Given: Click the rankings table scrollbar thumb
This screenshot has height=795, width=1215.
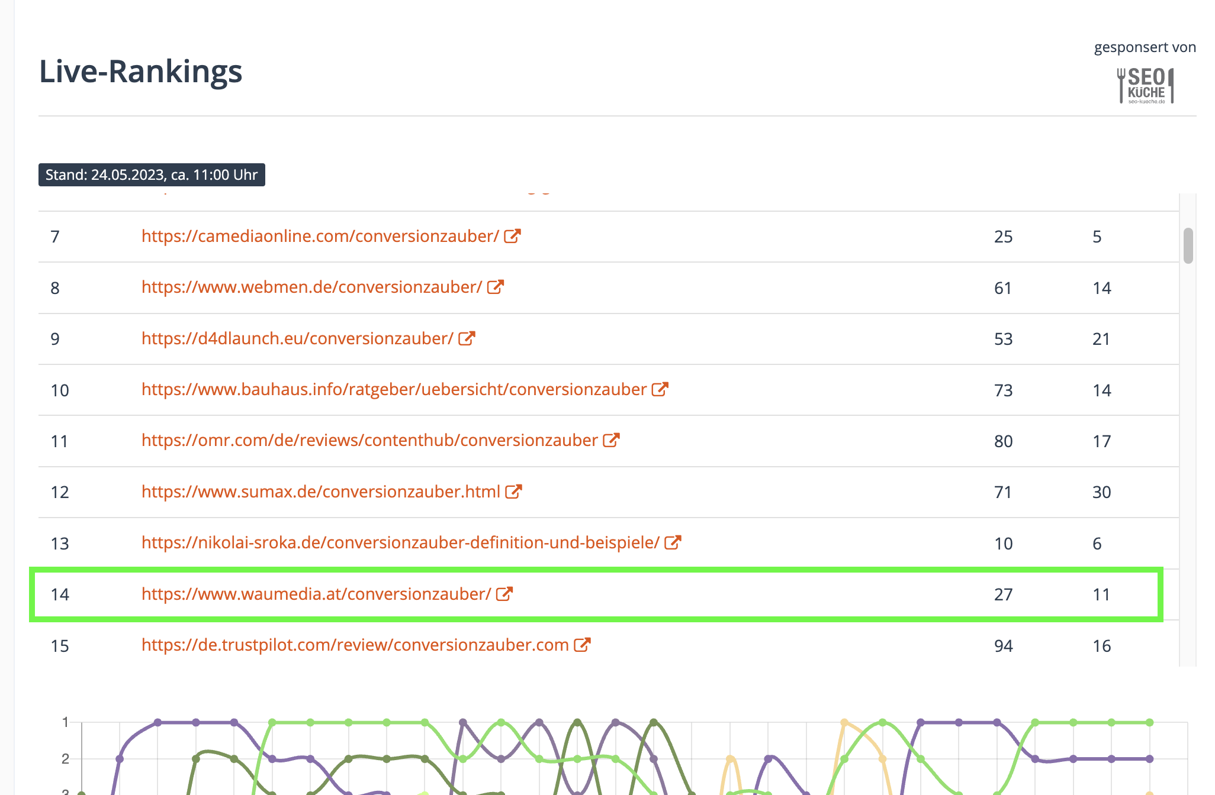Looking at the screenshot, I should (x=1188, y=245).
